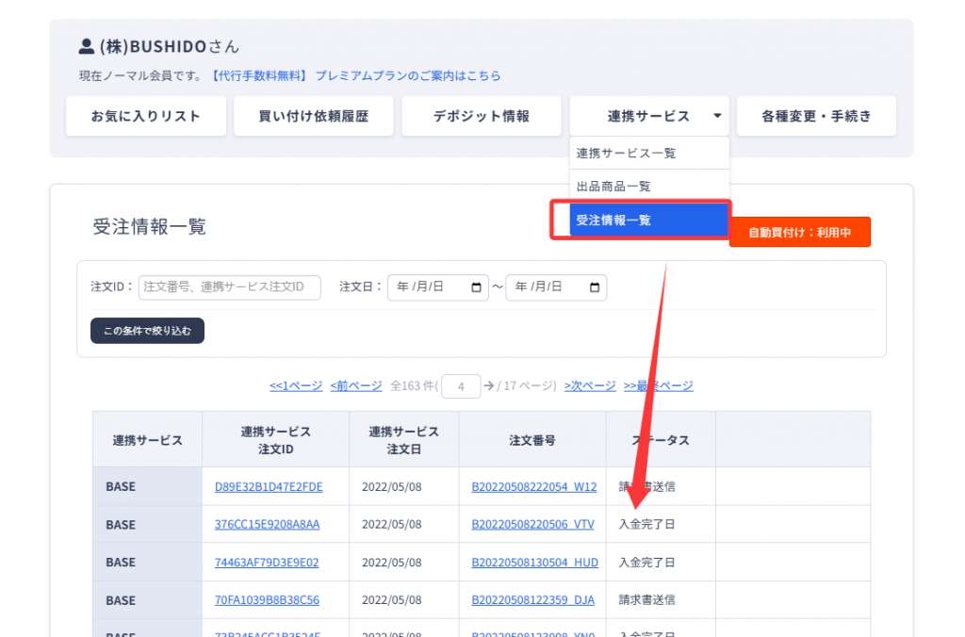The width and height of the screenshot is (965, 637).
Task: Open the calendar picker for the end date
Action: pos(595,287)
